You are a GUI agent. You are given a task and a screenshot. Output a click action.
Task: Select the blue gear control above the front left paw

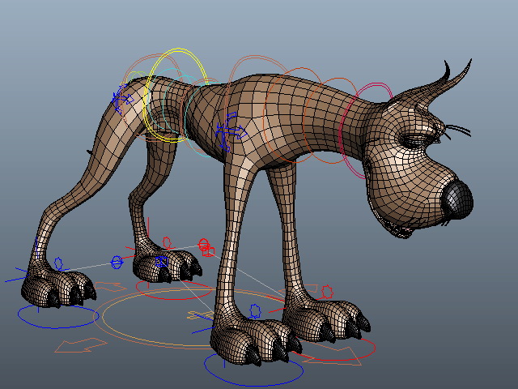pyautogui.click(x=255, y=311)
